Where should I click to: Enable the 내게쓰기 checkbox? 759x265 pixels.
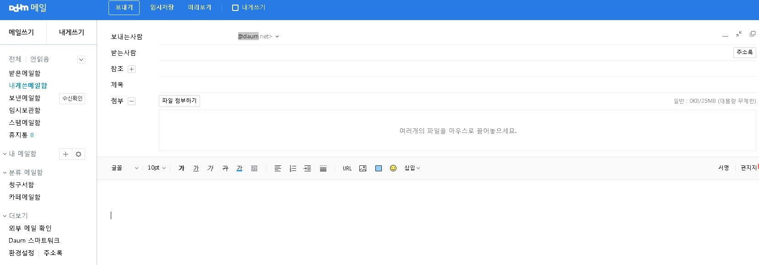[x=235, y=8]
